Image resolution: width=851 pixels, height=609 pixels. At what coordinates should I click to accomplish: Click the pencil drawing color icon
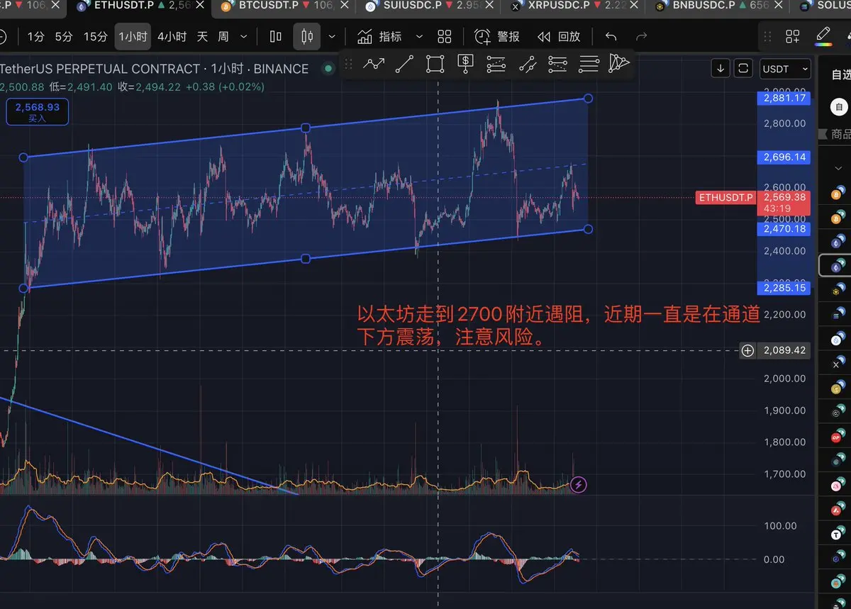pyautogui.click(x=823, y=35)
